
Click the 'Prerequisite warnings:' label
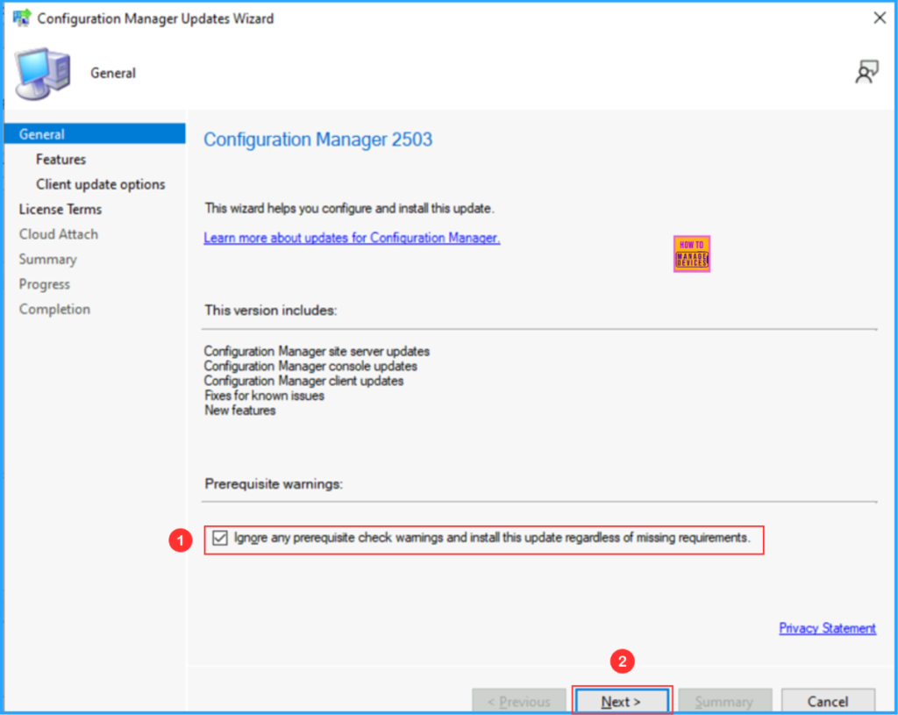click(x=274, y=484)
